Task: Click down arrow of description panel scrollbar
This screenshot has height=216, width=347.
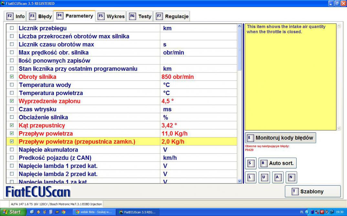Action: click(338, 128)
